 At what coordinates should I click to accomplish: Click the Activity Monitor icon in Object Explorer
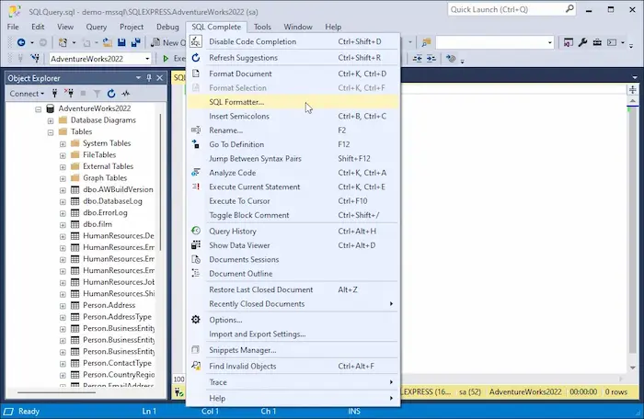pos(126,94)
